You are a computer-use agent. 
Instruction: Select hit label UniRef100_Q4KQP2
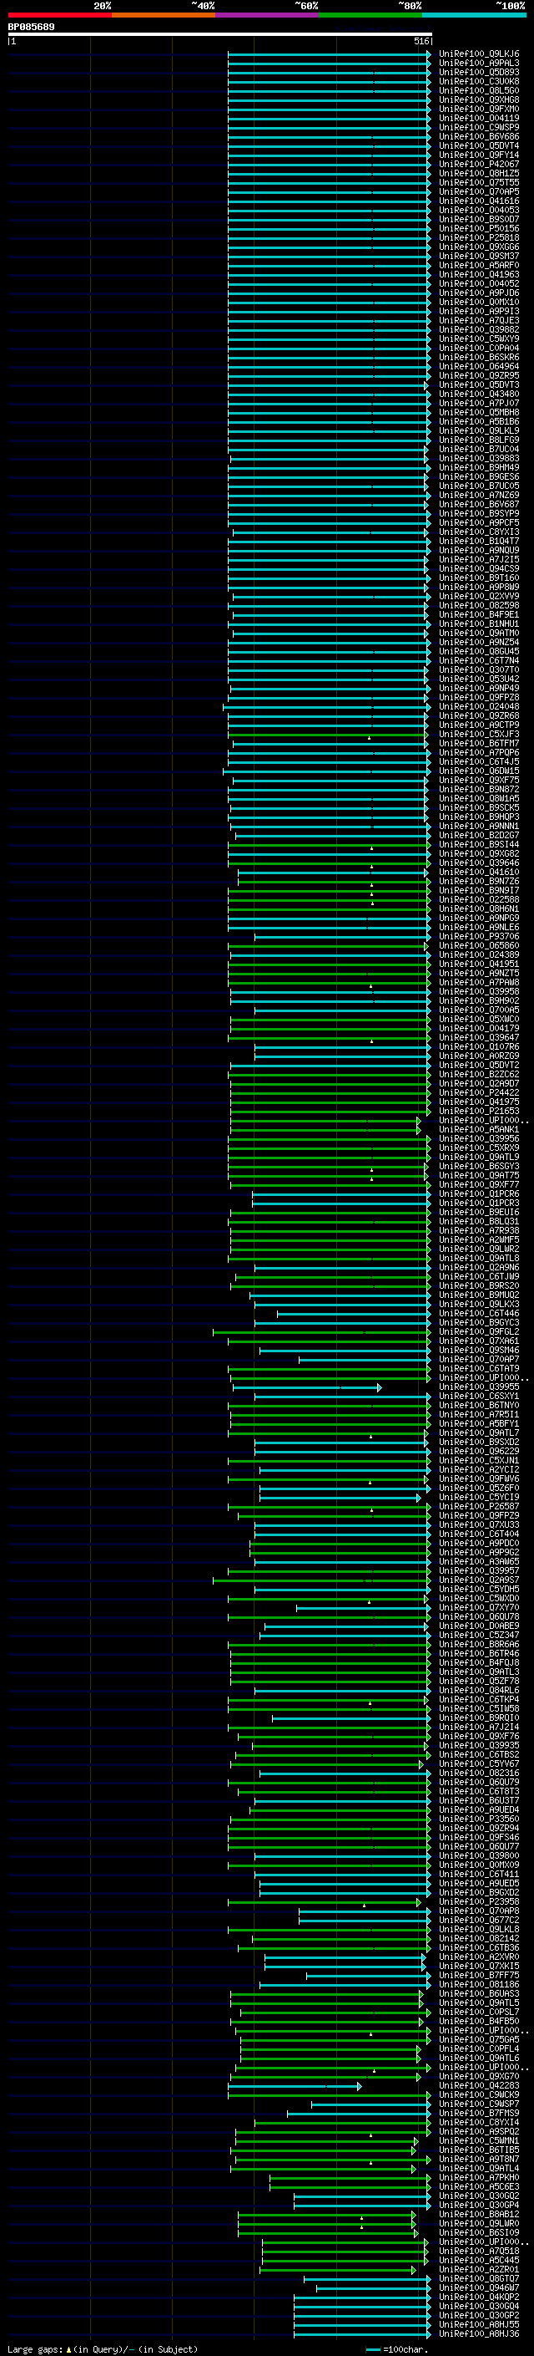pyautogui.click(x=479, y=2297)
